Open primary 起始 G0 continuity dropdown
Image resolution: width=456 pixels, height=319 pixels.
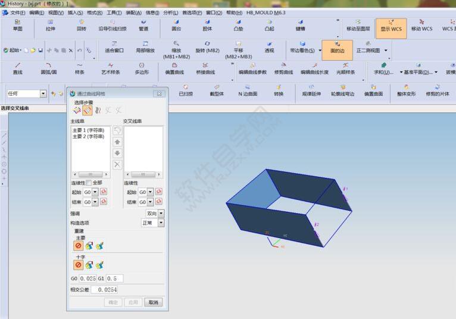pos(95,192)
